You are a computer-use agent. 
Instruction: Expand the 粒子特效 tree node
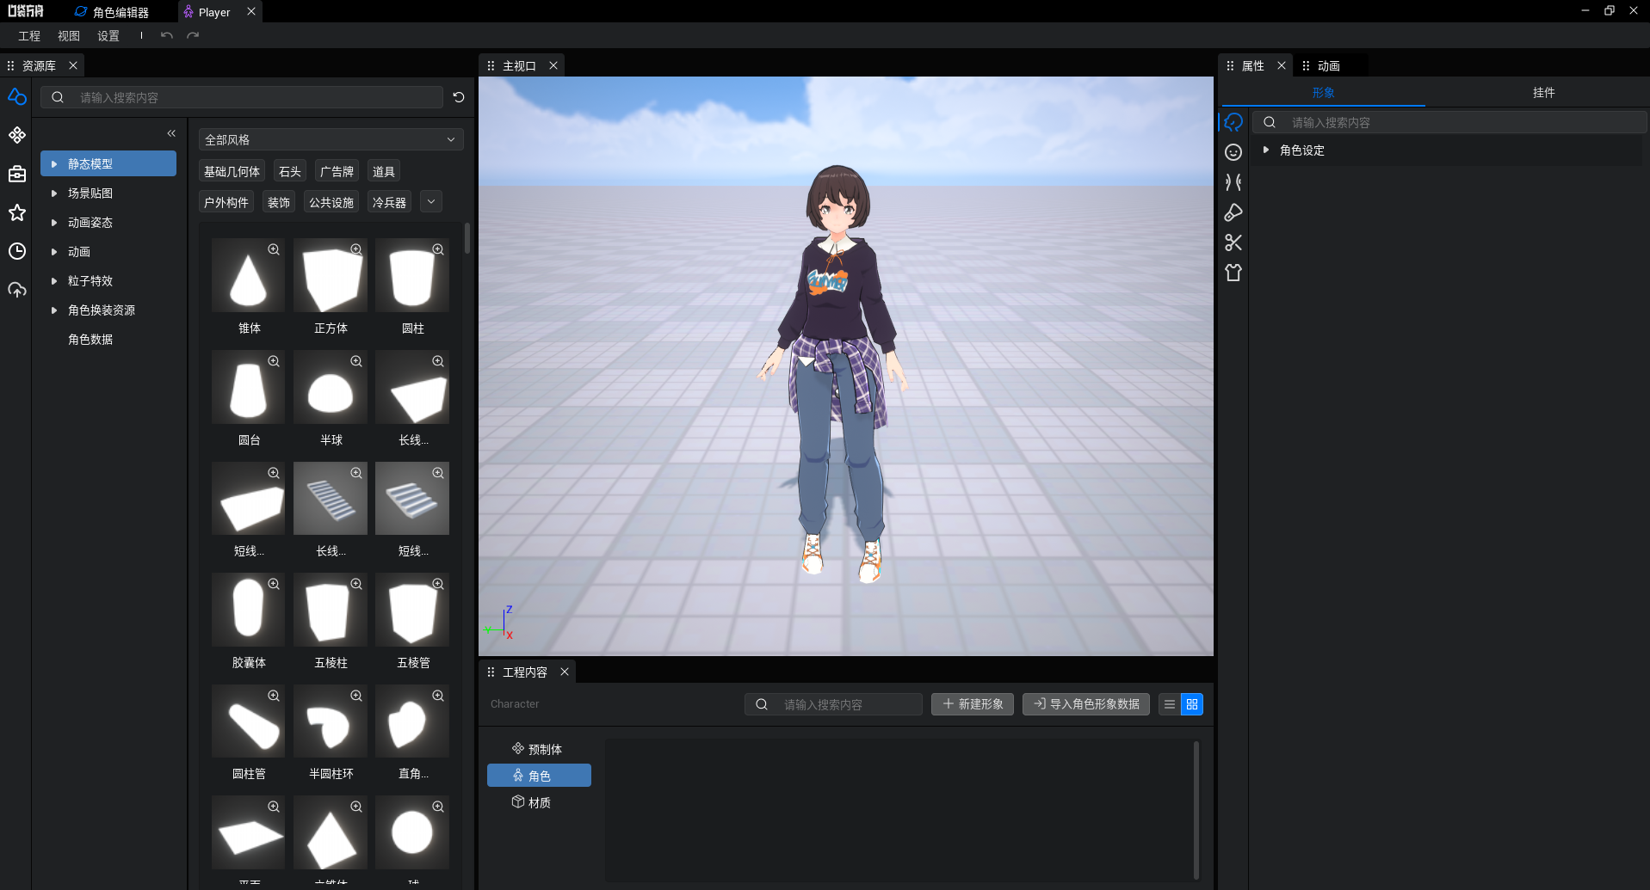54,281
